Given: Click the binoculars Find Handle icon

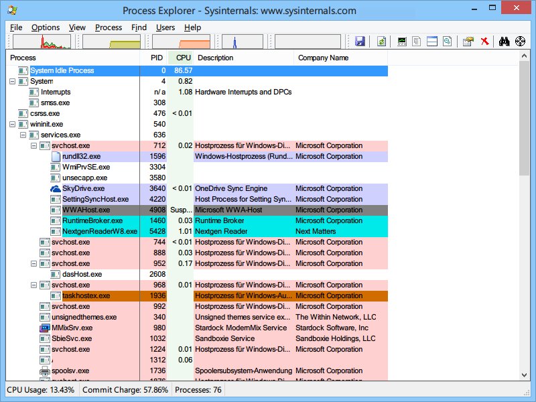Looking at the screenshot, I should click(504, 42).
